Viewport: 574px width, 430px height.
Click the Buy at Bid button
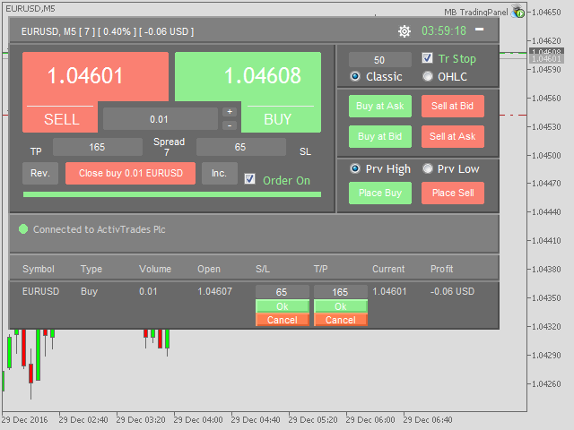click(x=380, y=136)
